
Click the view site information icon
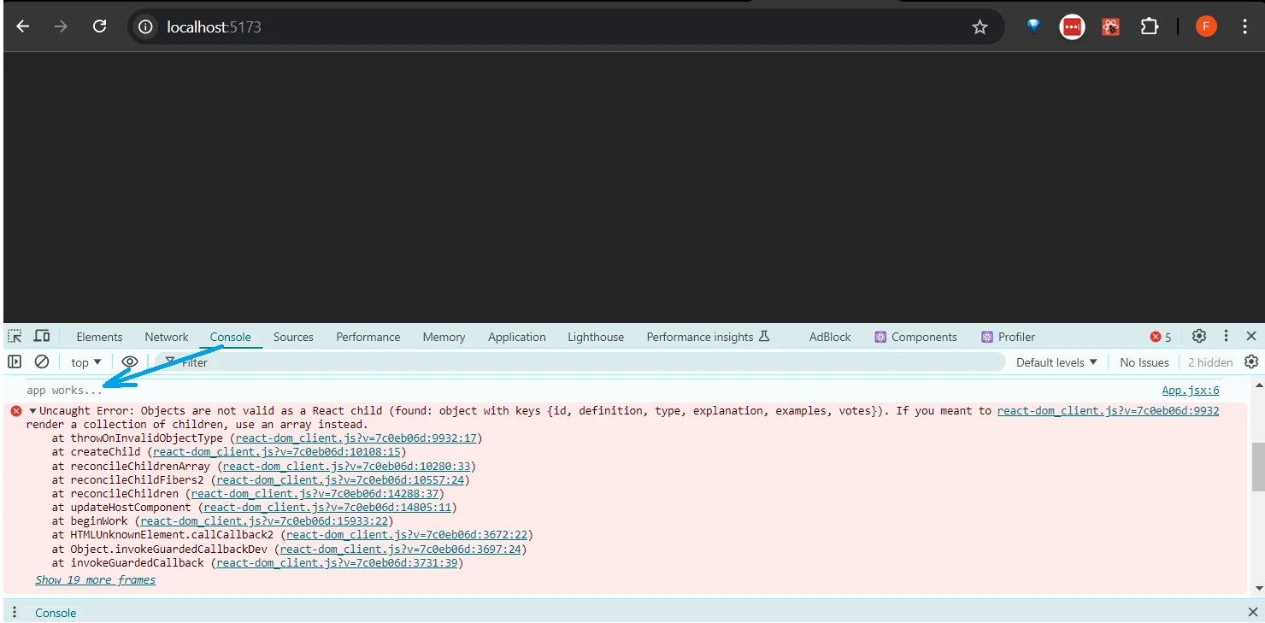tap(146, 27)
